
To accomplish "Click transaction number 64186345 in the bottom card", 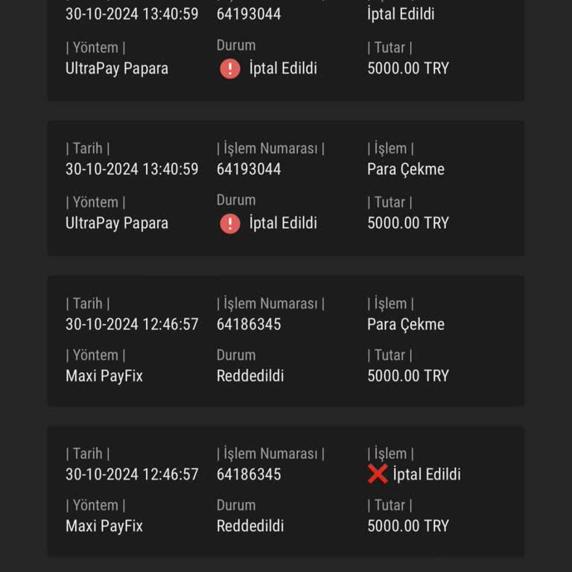I will click(249, 474).
